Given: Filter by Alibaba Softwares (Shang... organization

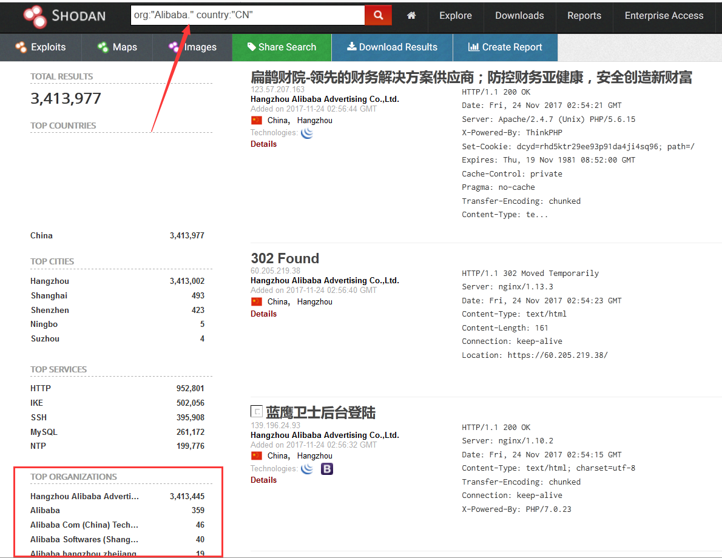Looking at the screenshot, I should (84, 540).
